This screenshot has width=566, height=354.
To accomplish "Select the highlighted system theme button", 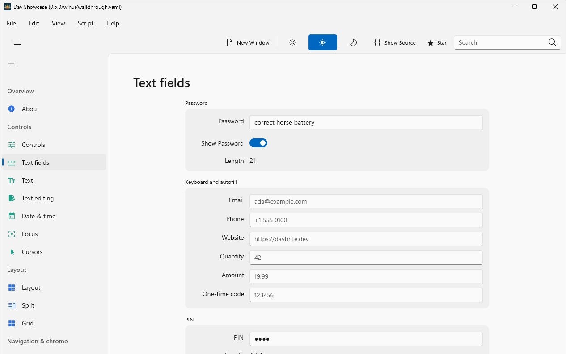I will coord(323,42).
